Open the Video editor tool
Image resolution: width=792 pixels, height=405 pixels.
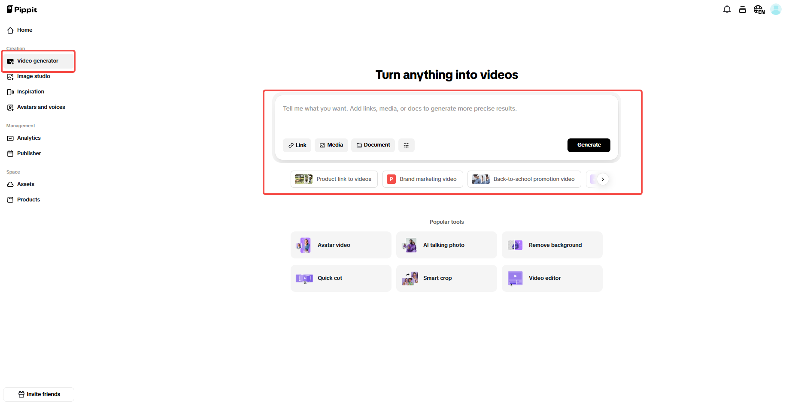click(552, 278)
